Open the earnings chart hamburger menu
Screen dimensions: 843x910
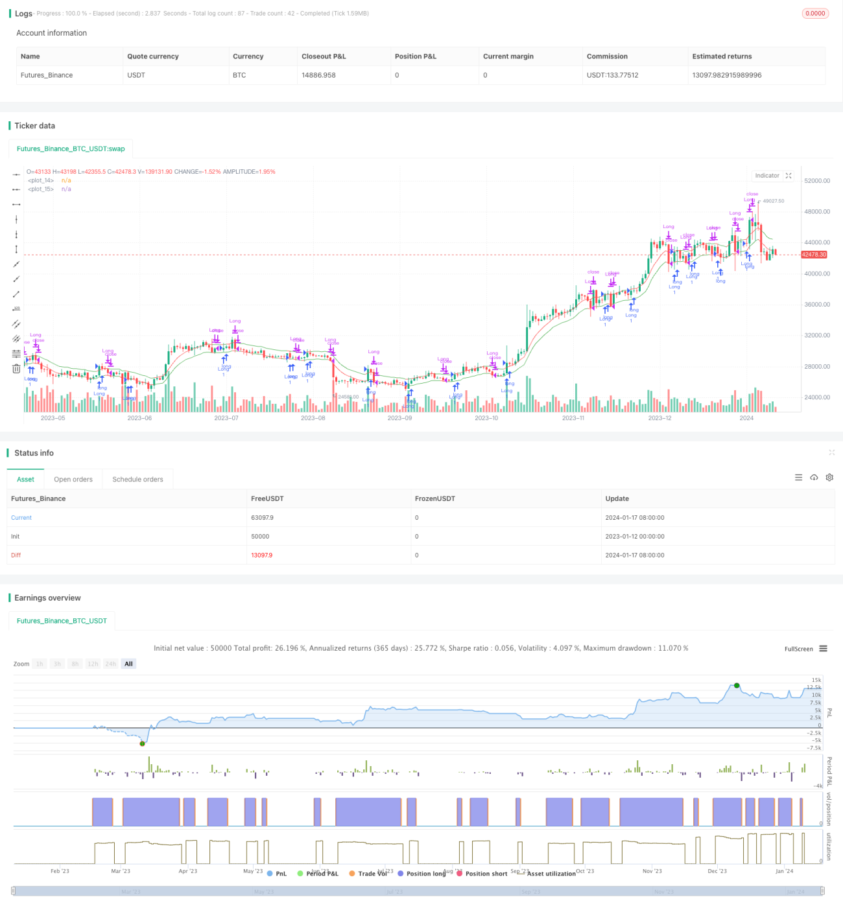pyautogui.click(x=823, y=649)
